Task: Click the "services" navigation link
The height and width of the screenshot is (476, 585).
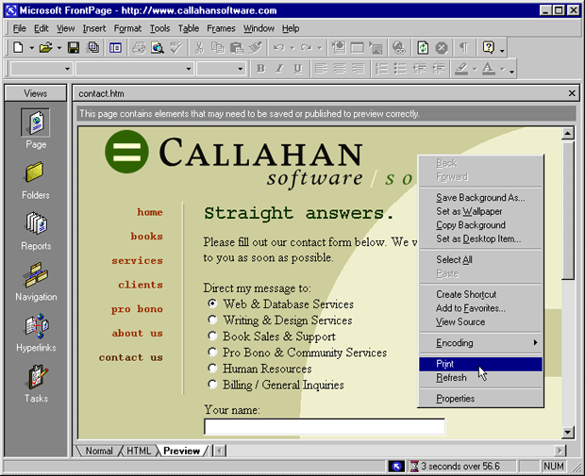Action: point(137,261)
